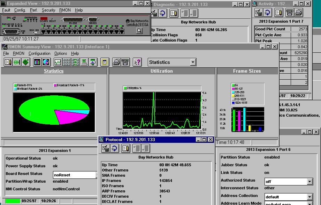Viewport: 321px width, 205px height.
Task: Click the yellow chip icon in RMON toolbar
Action: pos(105,62)
